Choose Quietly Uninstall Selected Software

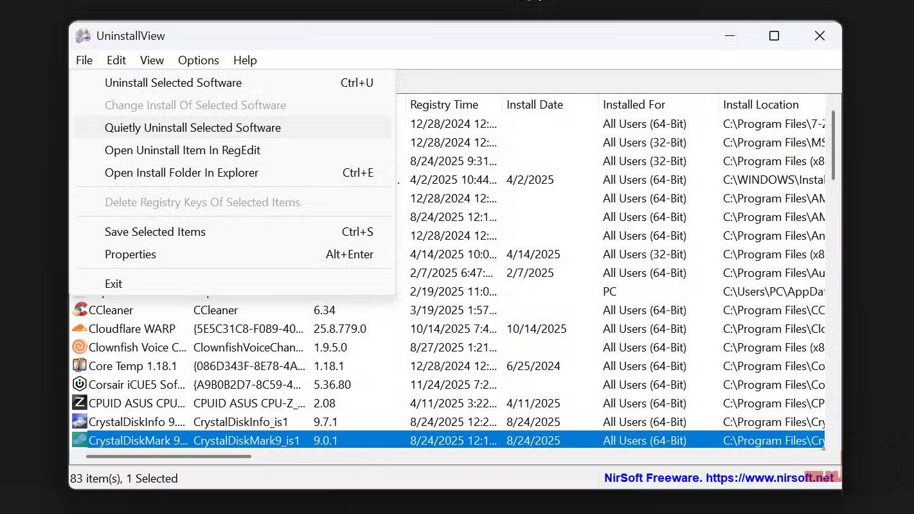click(193, 127)
